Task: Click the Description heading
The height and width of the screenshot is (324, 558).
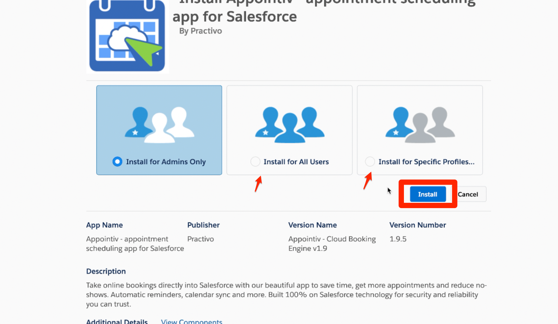Action: 106,272
